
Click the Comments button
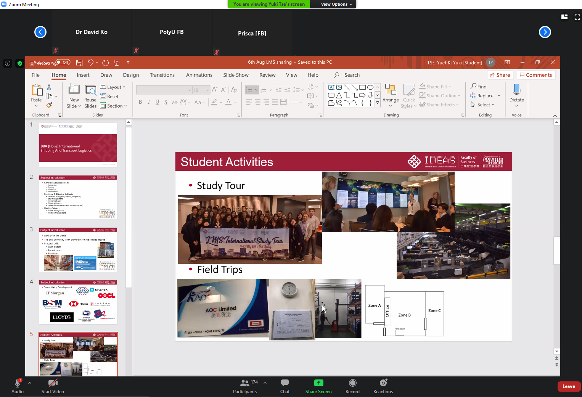pos(536,75)
